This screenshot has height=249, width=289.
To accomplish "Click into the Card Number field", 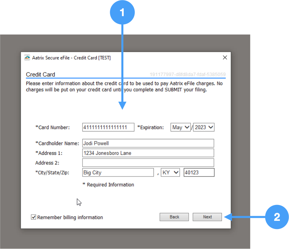I will pos(108,127).
